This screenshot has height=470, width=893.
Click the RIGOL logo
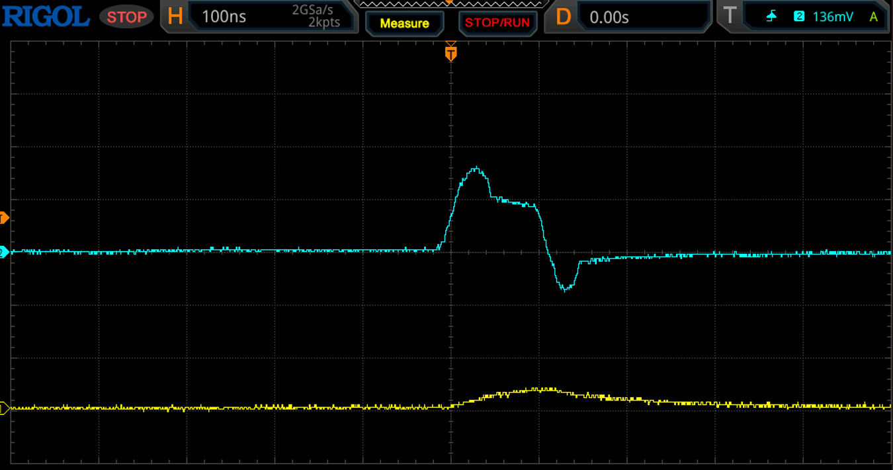(x=46, y=17)
